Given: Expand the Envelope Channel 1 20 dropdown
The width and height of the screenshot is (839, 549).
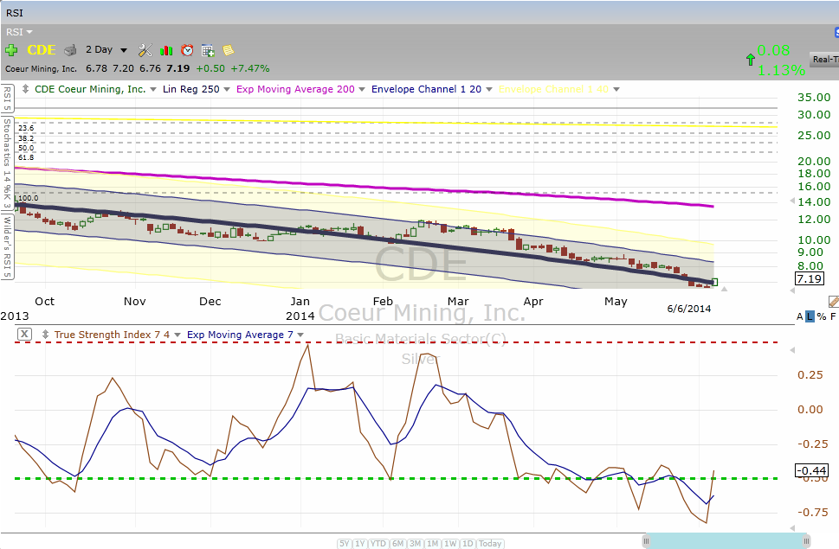Looking at the screenshot, I should 488,90.
